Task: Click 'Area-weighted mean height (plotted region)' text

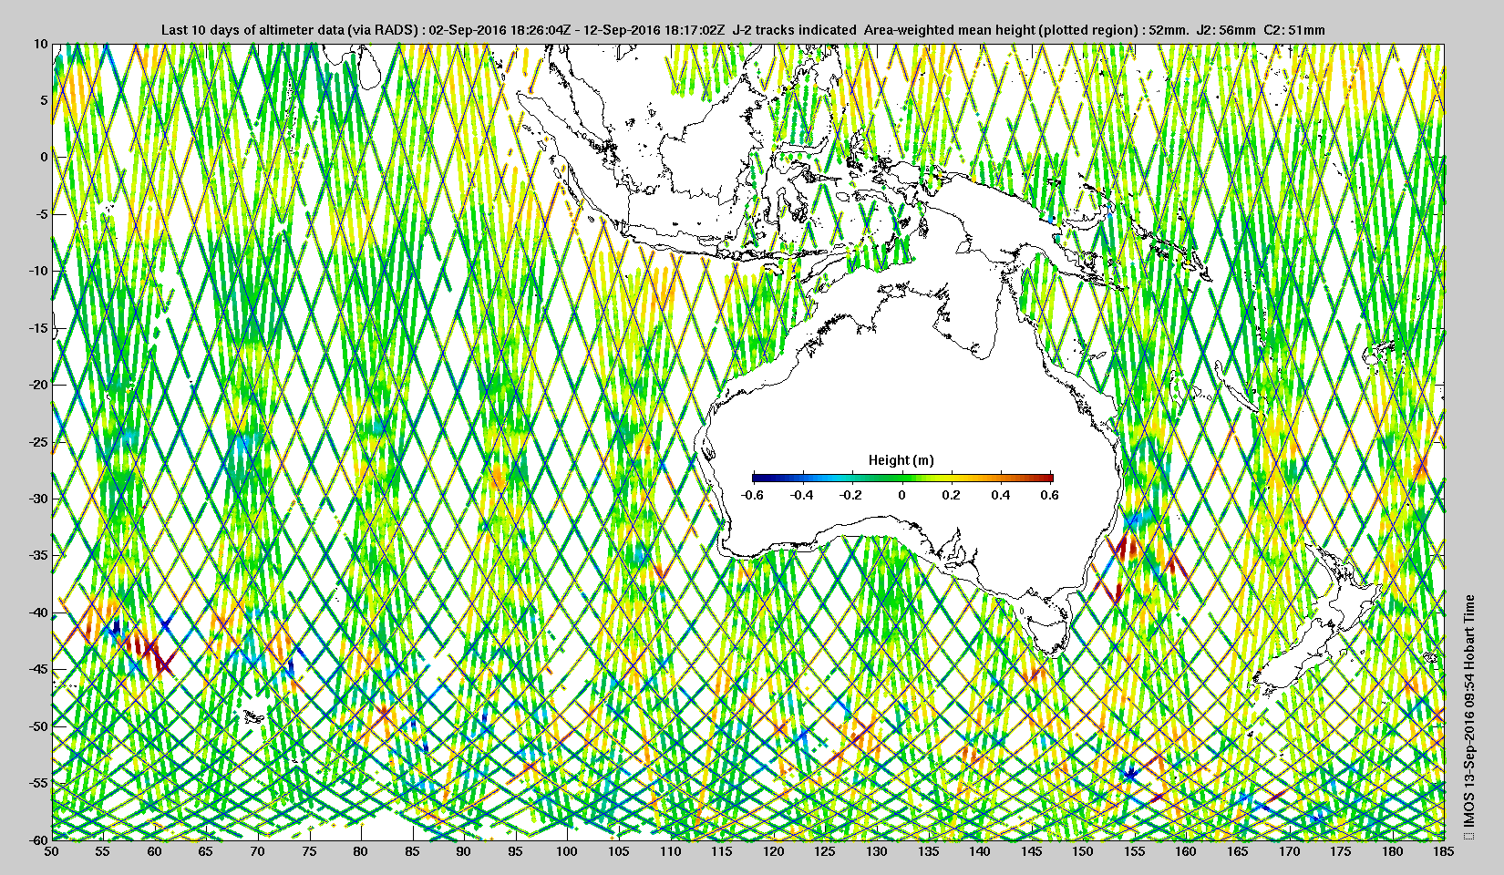Action: click(x=1002, y=30)
